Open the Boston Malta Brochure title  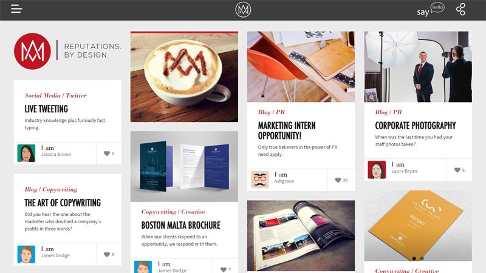(x=180, y=225)
